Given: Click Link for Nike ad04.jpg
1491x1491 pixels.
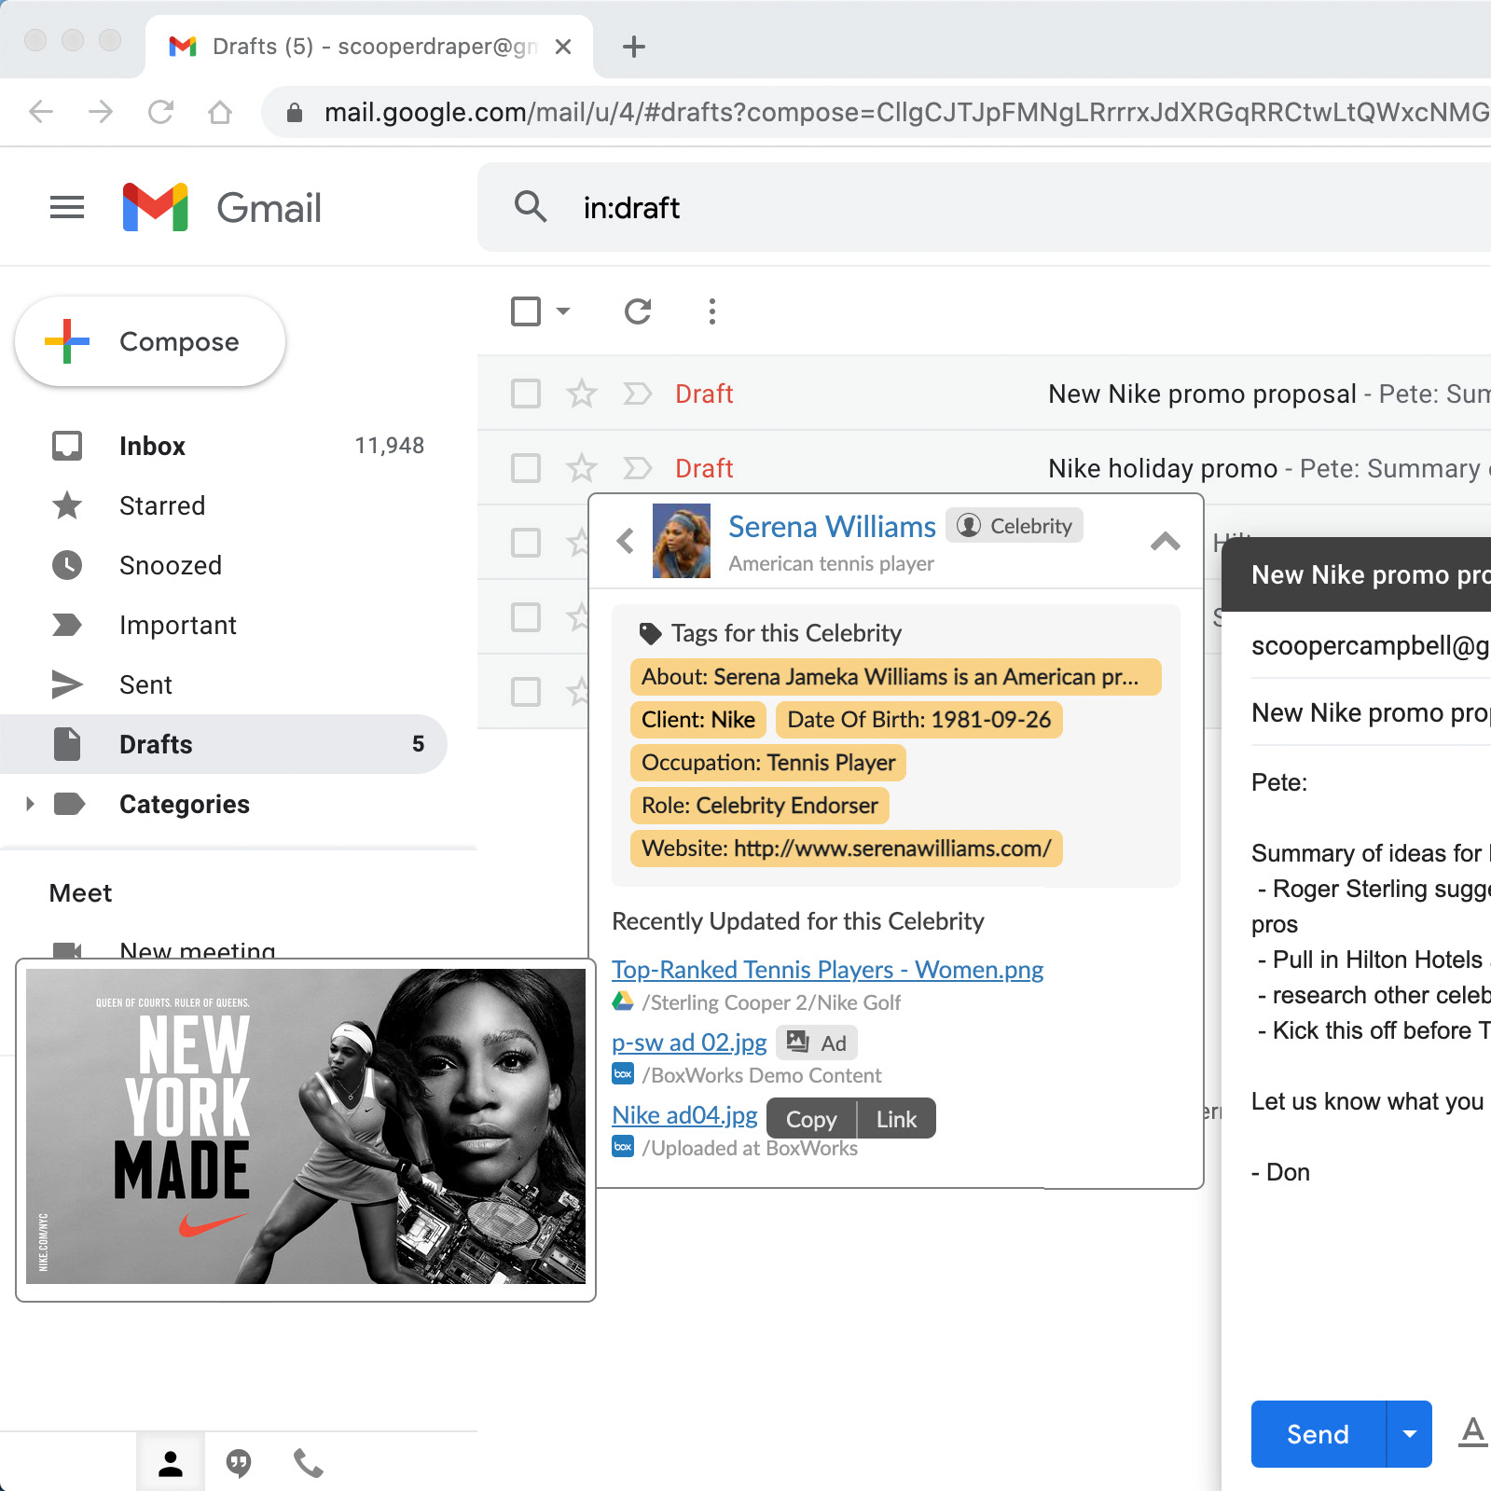Looking at the screenshot, I should [897, 1119].
